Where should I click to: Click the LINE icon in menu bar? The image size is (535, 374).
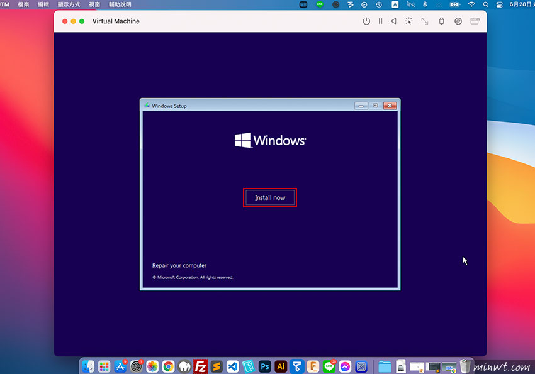click(x=320, y=4)
